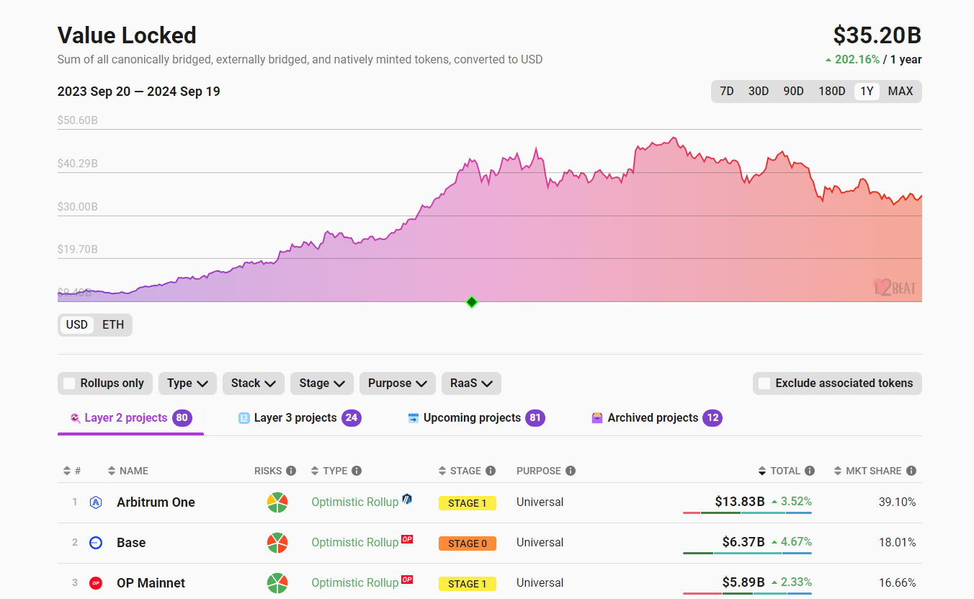Click the risk rosette icon for Arbitrum One
The width and height of the screenshot is (974, 599).
point(277,502)
